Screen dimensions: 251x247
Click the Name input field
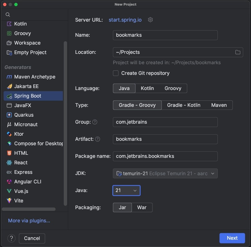(165, 35)
